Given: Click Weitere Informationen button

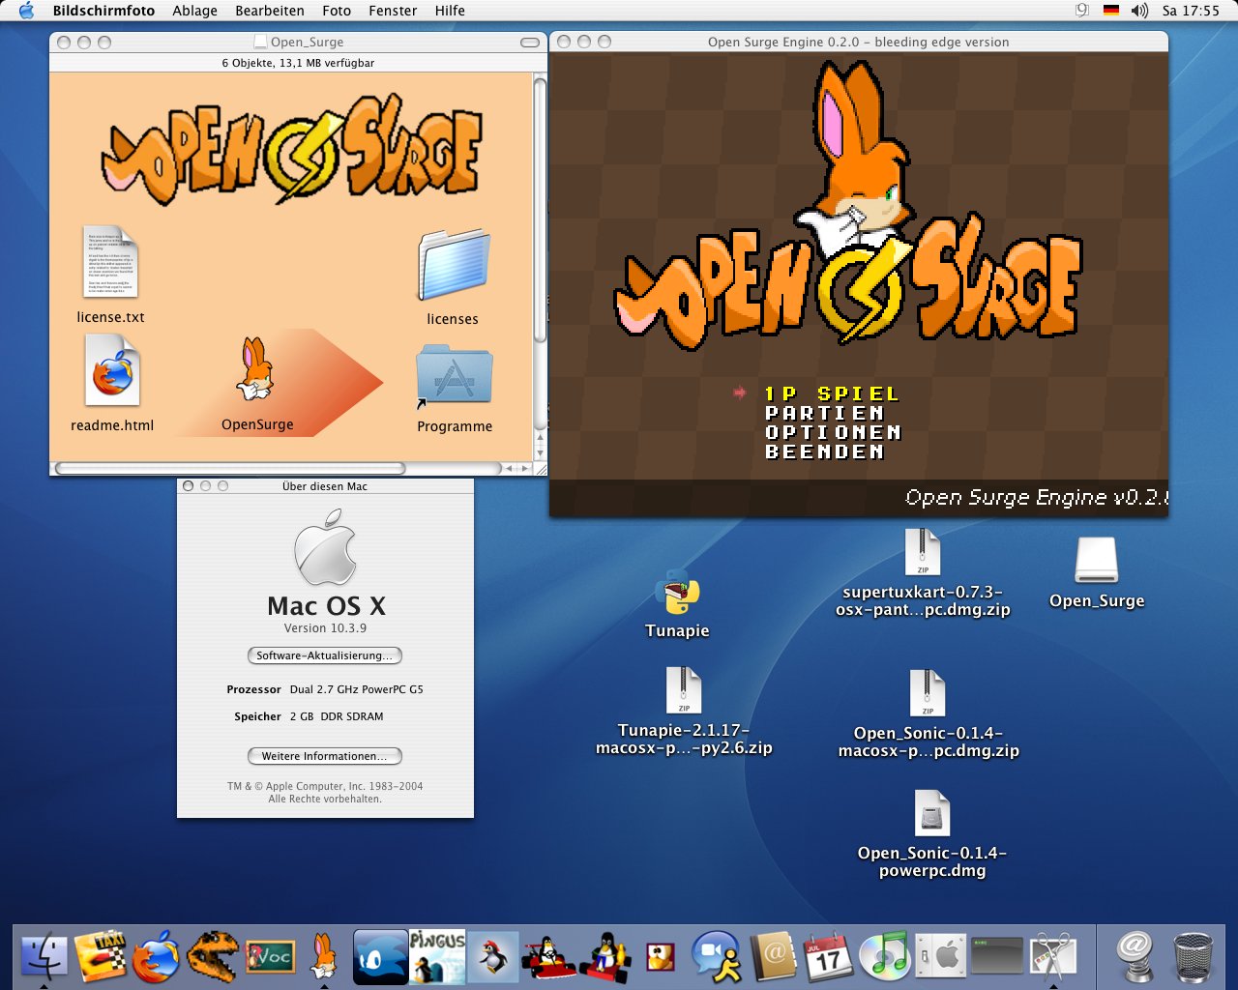Looking at the screenshot, I should coord(324,756).
